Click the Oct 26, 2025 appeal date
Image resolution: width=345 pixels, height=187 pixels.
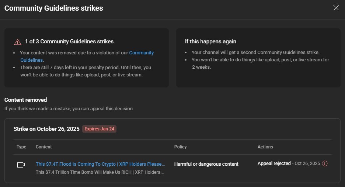pyautogui.click(x=307, y=163)
